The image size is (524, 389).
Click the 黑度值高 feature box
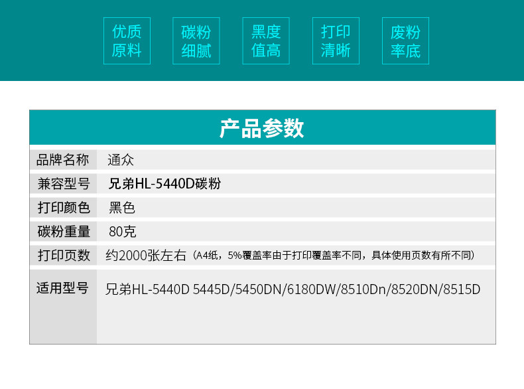266,40
